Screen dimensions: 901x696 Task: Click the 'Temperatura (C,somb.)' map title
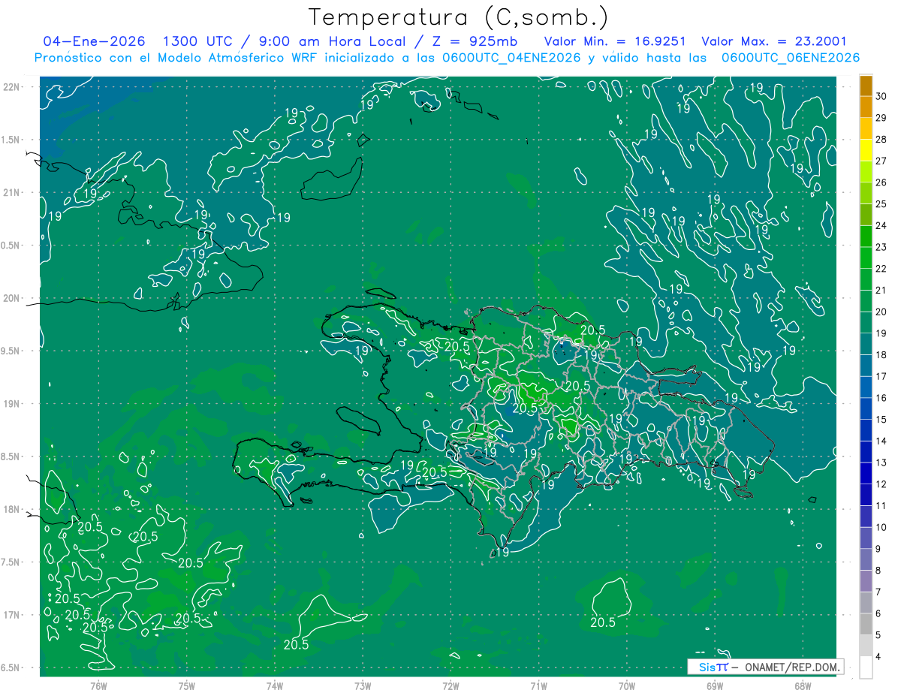[x=458, y=17]
